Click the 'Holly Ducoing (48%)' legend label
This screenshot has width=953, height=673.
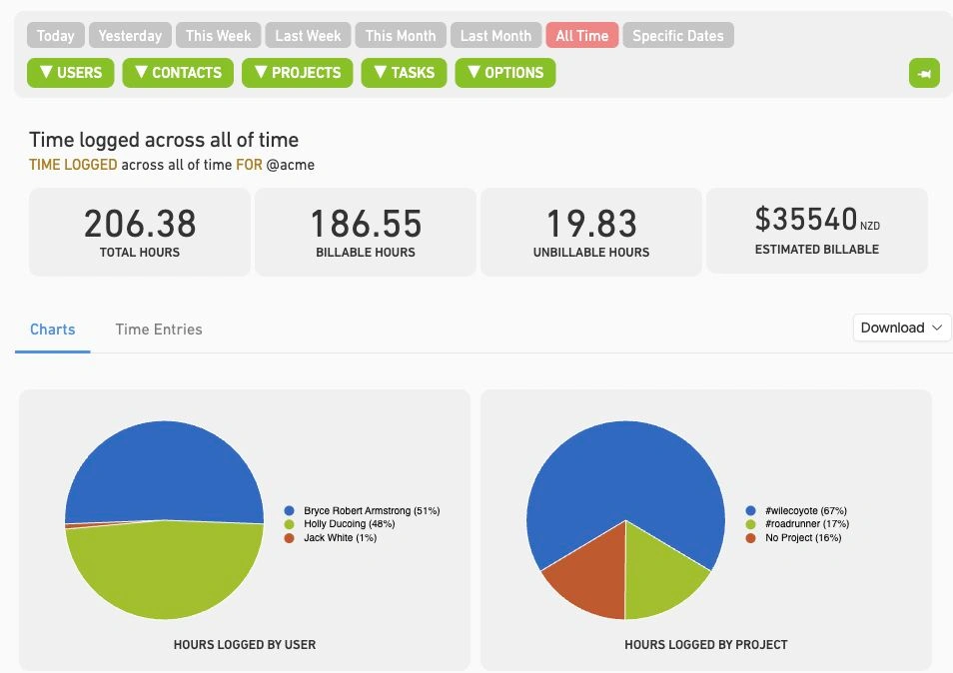(x=350, y=524)
